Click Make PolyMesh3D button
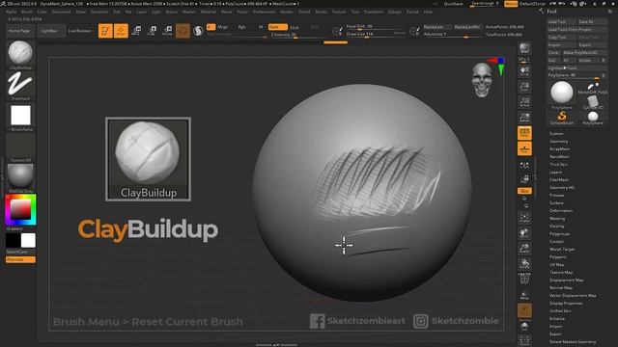618x347 pixels. point(585,53)
